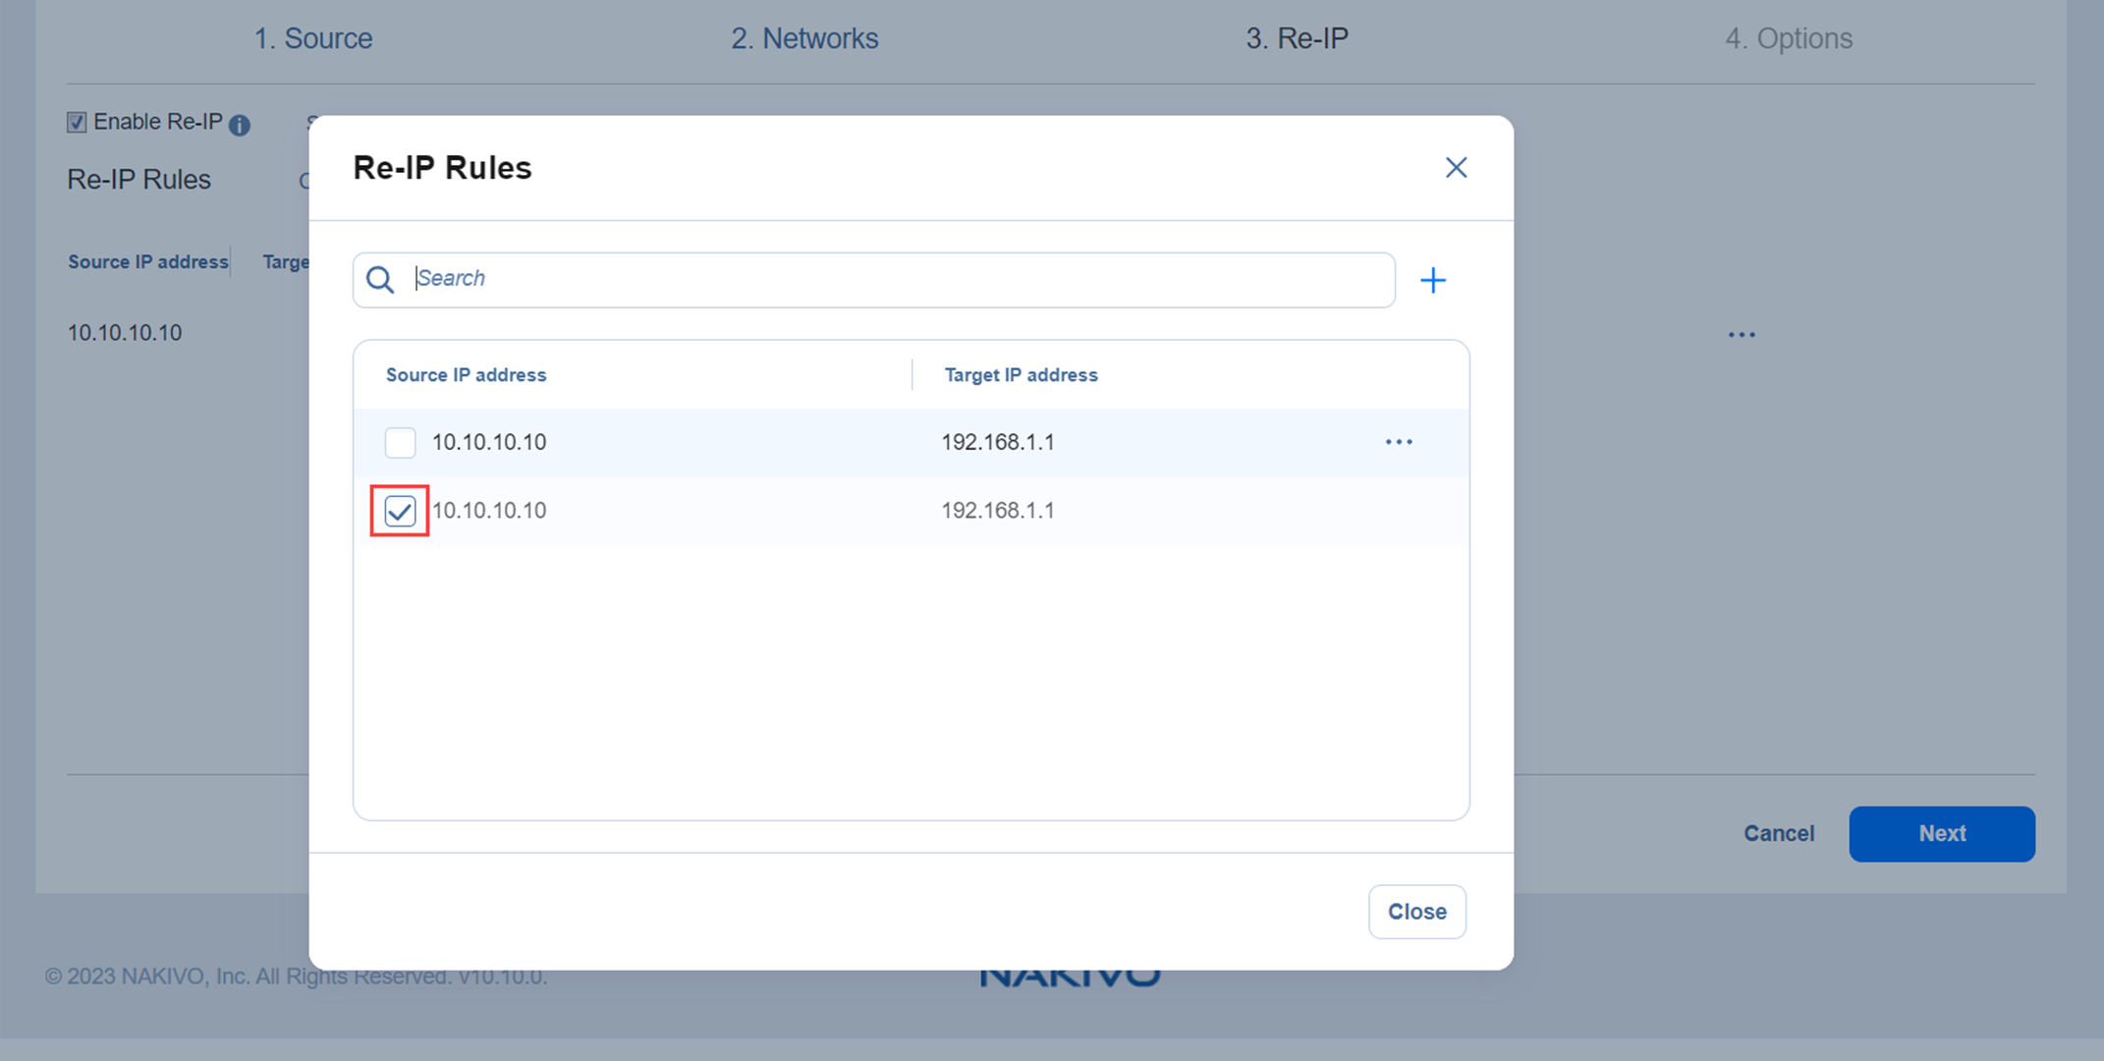The width and height of the screenshot is (2104, 1061).
Task: Open the three-dot menu of the first rule row
Action: [x=1399, y=442]
